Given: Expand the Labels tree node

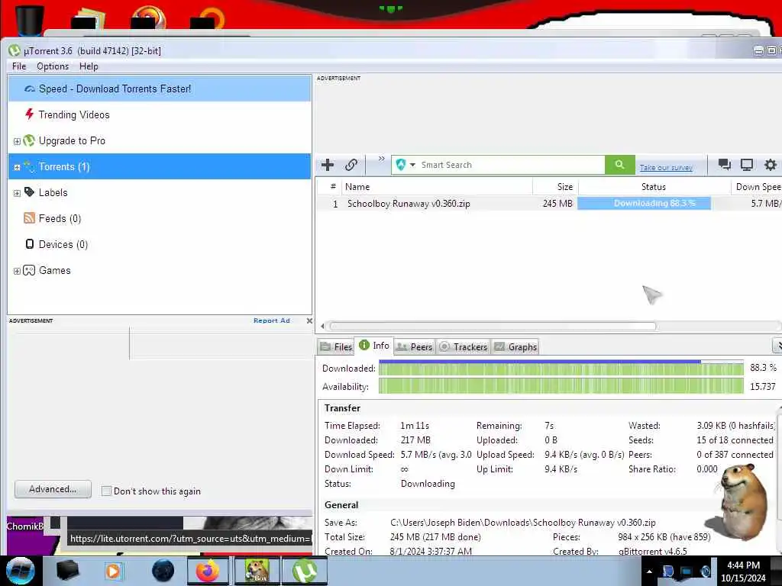Looking at the screenshot, I should [17, 193].
